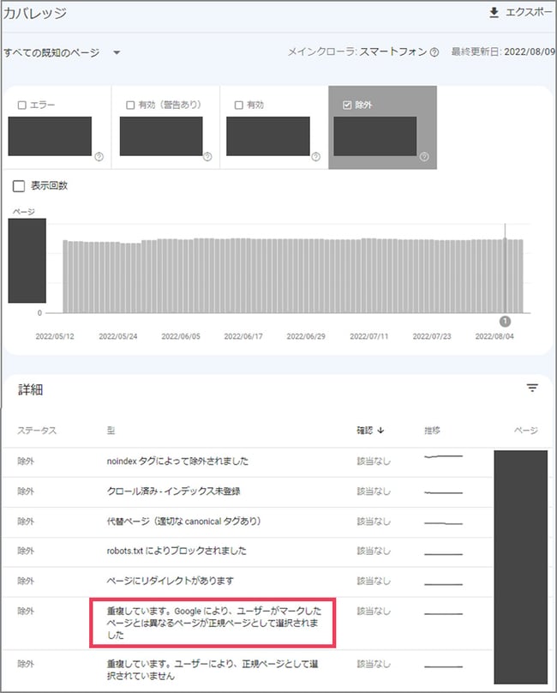Check the 有効（警告あり） checkbox
The width and height of the screenshot is (557, 693).
click(x=130, y=105)
